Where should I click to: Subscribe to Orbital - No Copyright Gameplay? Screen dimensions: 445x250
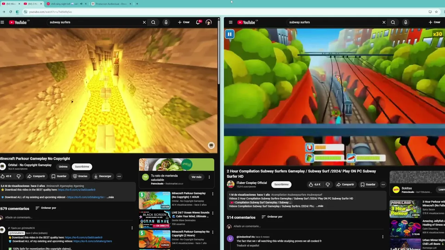click(x=82, y=167)
